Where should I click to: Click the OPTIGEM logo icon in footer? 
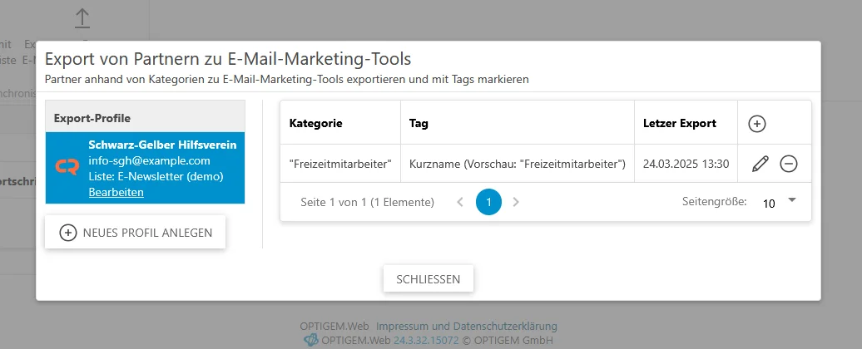click(x=311, y=340)
